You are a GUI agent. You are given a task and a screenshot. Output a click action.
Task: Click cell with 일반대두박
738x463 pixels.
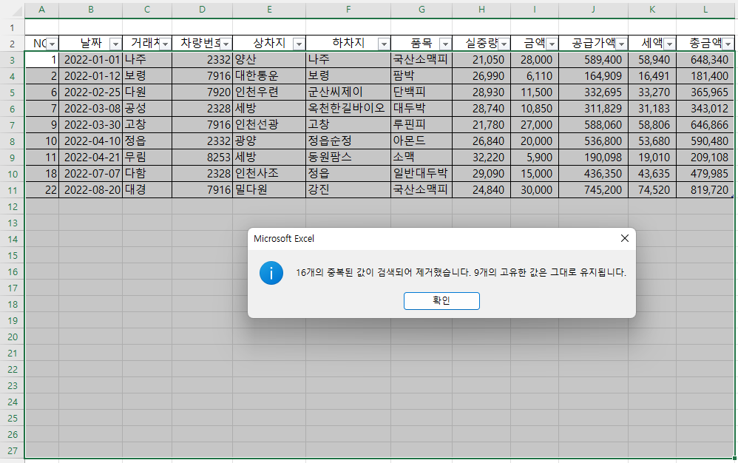tap(422, 174)
